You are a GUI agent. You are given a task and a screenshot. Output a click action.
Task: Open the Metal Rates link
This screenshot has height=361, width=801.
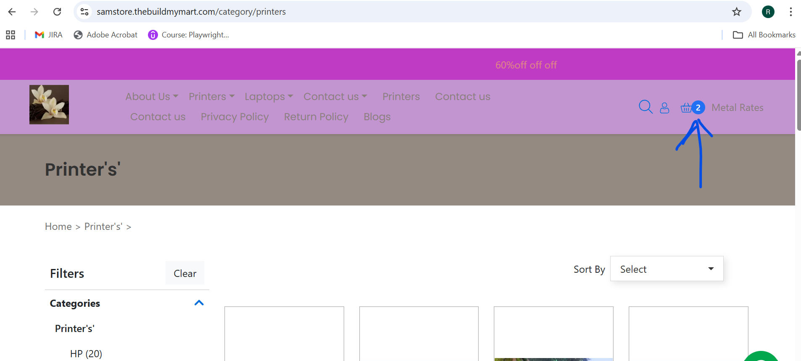point(738,108)
